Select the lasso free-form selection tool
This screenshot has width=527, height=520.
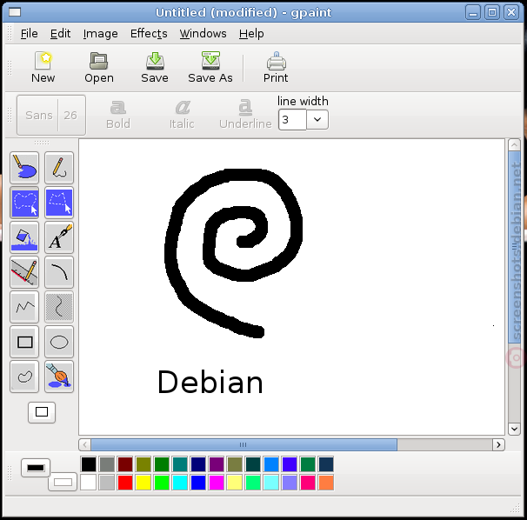[24, 203]
